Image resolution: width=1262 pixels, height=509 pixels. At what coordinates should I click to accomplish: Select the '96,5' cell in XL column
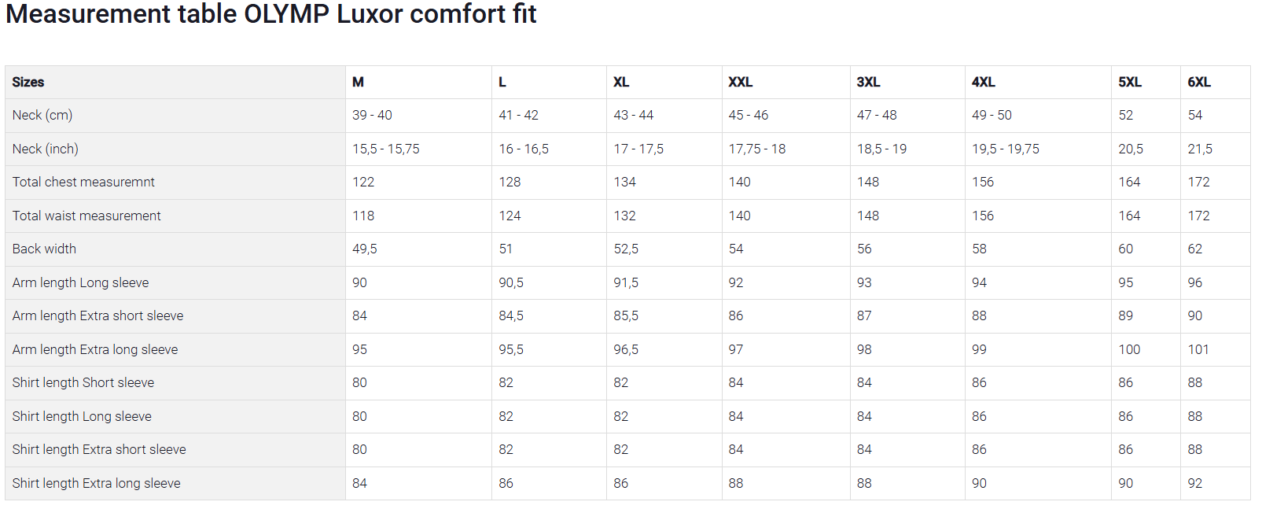pos(626,349)
